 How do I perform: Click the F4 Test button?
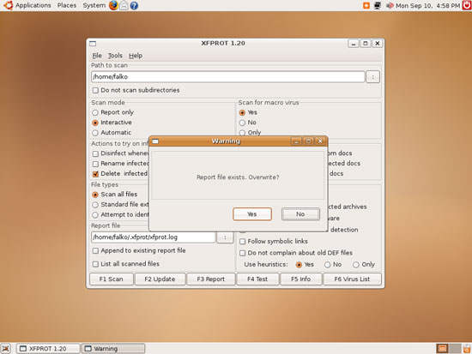[257, 279]
